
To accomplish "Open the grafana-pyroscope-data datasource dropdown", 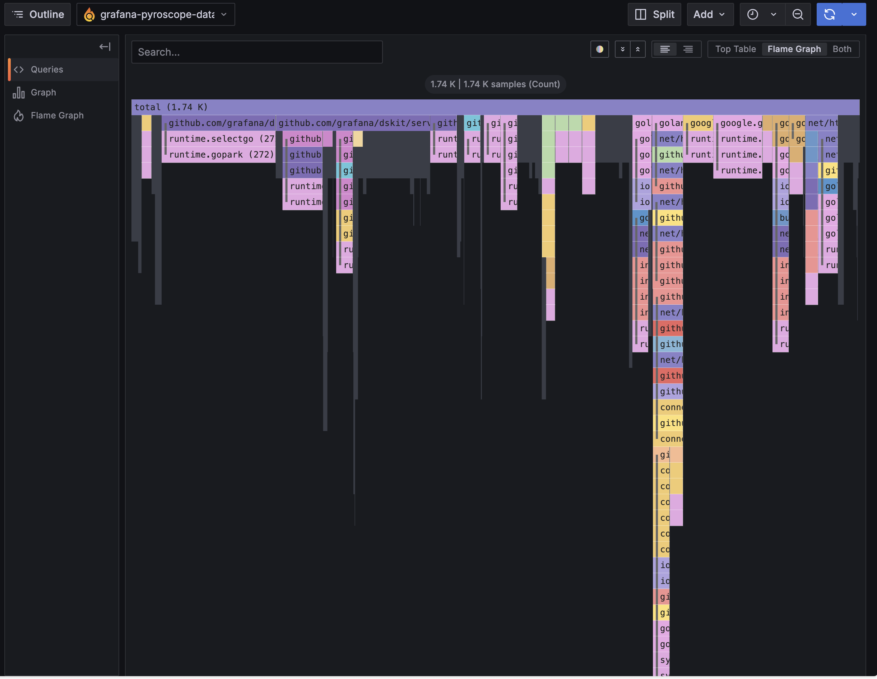I will coord(156,14).
